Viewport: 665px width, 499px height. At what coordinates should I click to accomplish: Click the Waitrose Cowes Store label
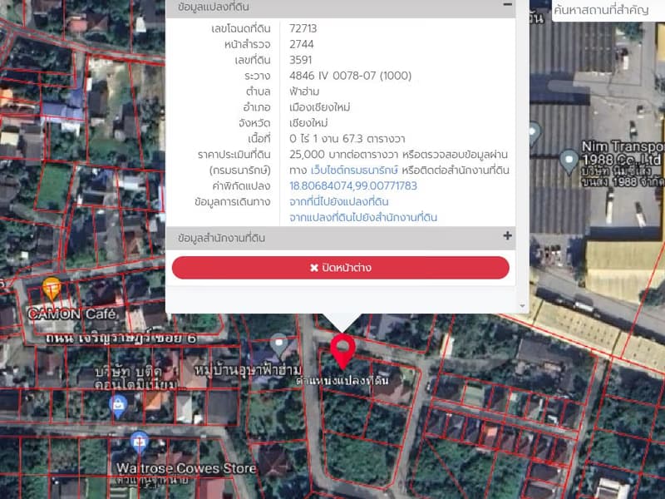[x=186, y=468]
